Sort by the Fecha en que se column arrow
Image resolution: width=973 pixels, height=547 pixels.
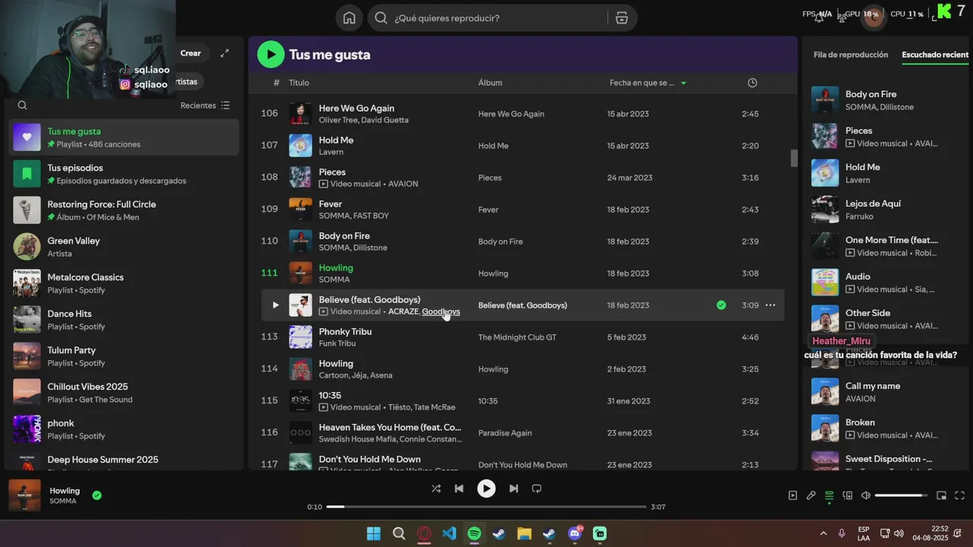click(683, 83)
